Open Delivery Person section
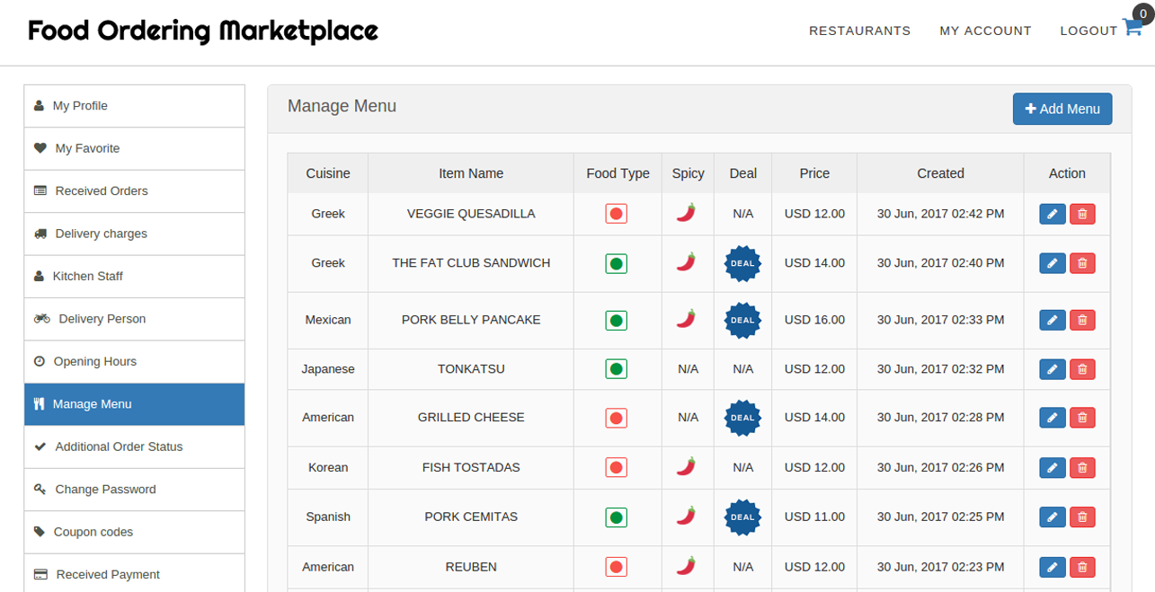 134,319
